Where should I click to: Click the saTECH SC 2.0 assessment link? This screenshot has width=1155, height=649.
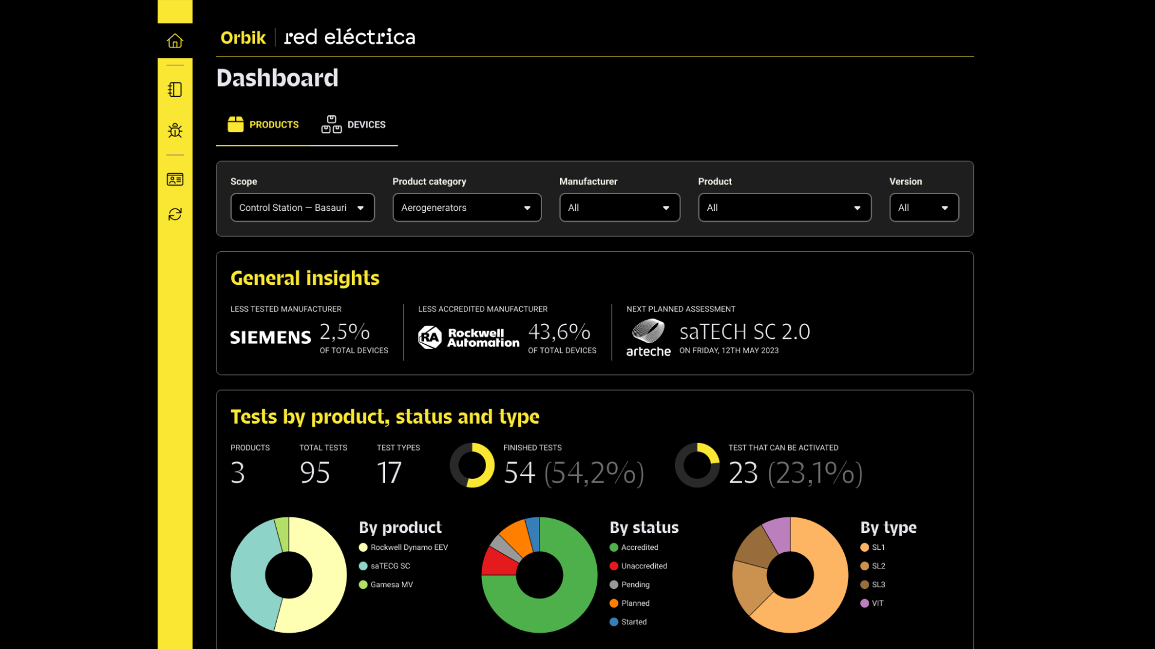tap(745, 332)
